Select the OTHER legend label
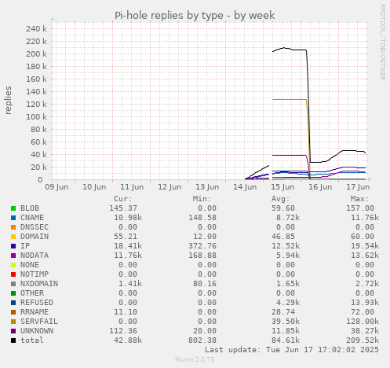390x368 pixels. (32, 293)
